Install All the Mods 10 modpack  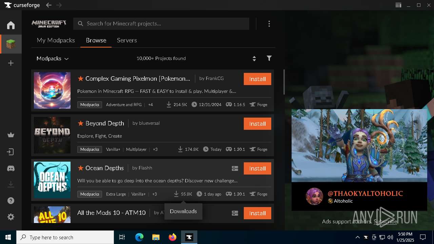click(x=257, y=213)
